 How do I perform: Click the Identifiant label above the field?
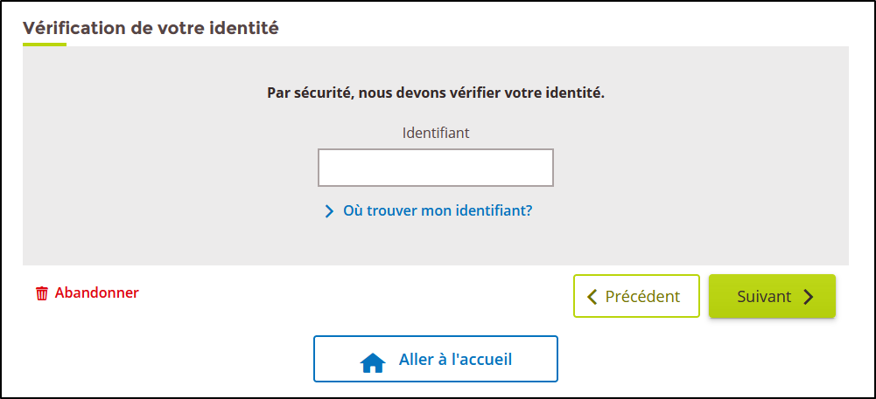[436, 134]
